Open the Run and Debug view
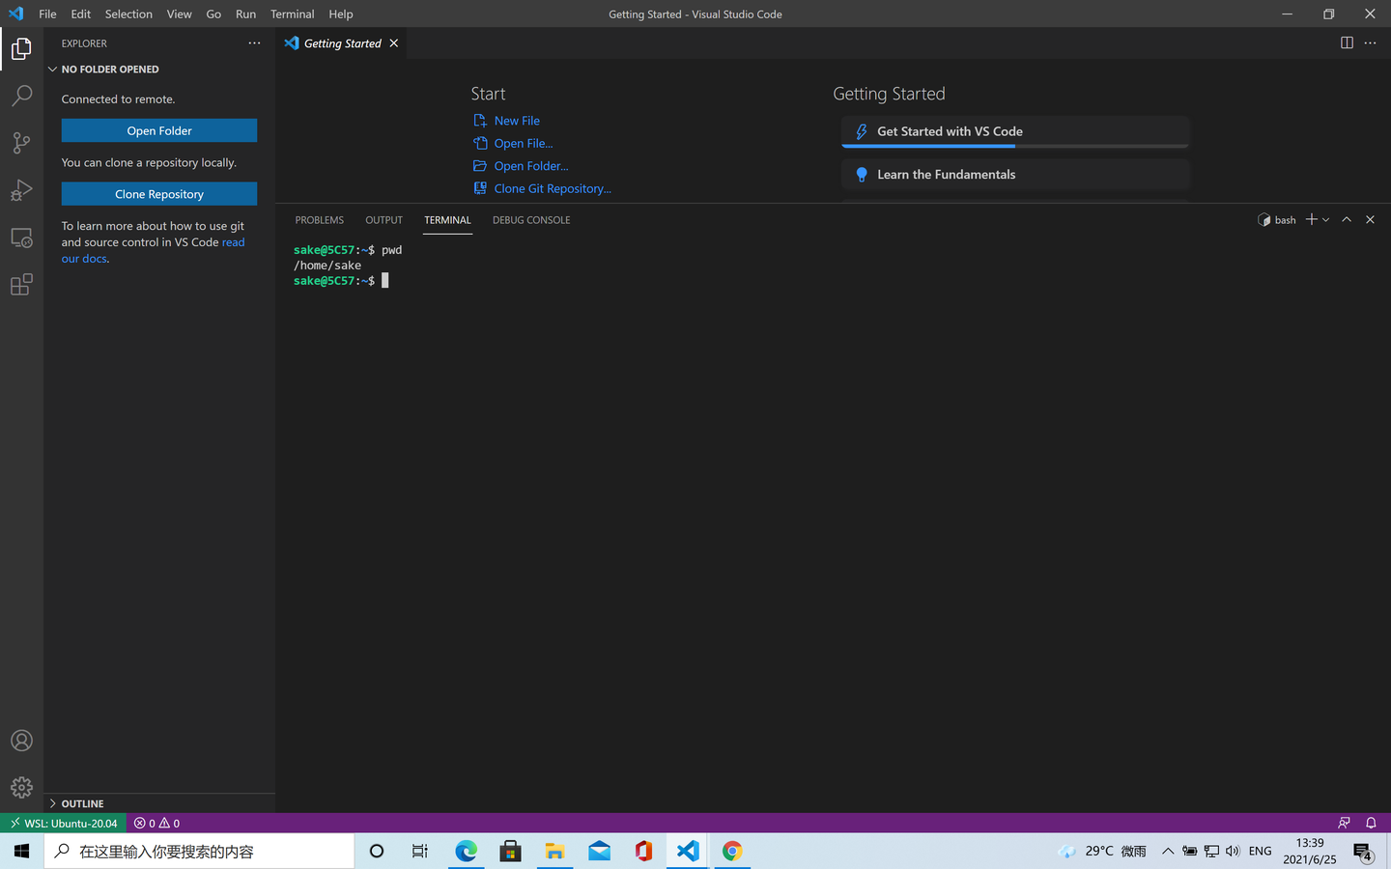The width and height of the screenshot is (1391, 869). coord(21,189)
